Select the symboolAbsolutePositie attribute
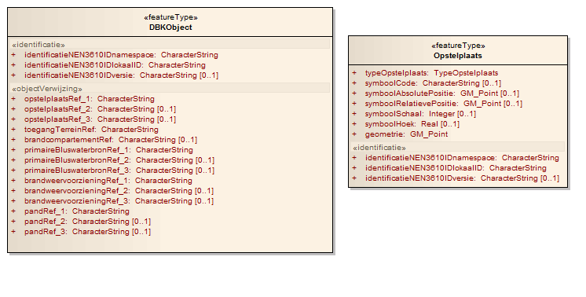586x297 pixels. pos(442,93)
